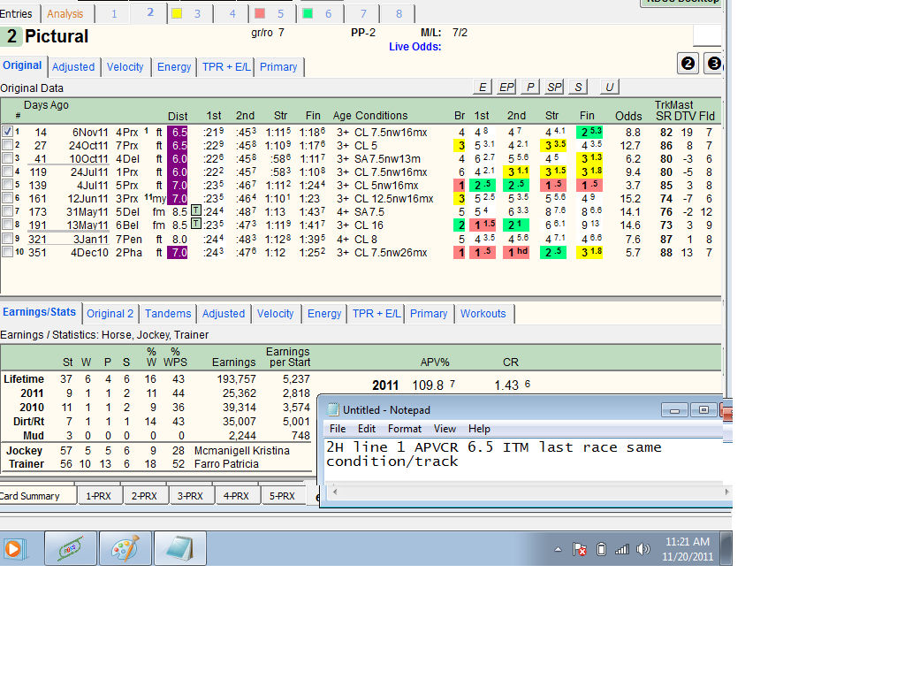Click the speaker volume tray icon
Screen dimensions: 905x679
pyautogui.click(x=643, y=549)
